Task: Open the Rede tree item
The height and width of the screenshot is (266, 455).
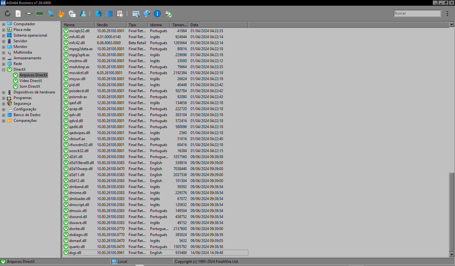Action: click(18, 64)
